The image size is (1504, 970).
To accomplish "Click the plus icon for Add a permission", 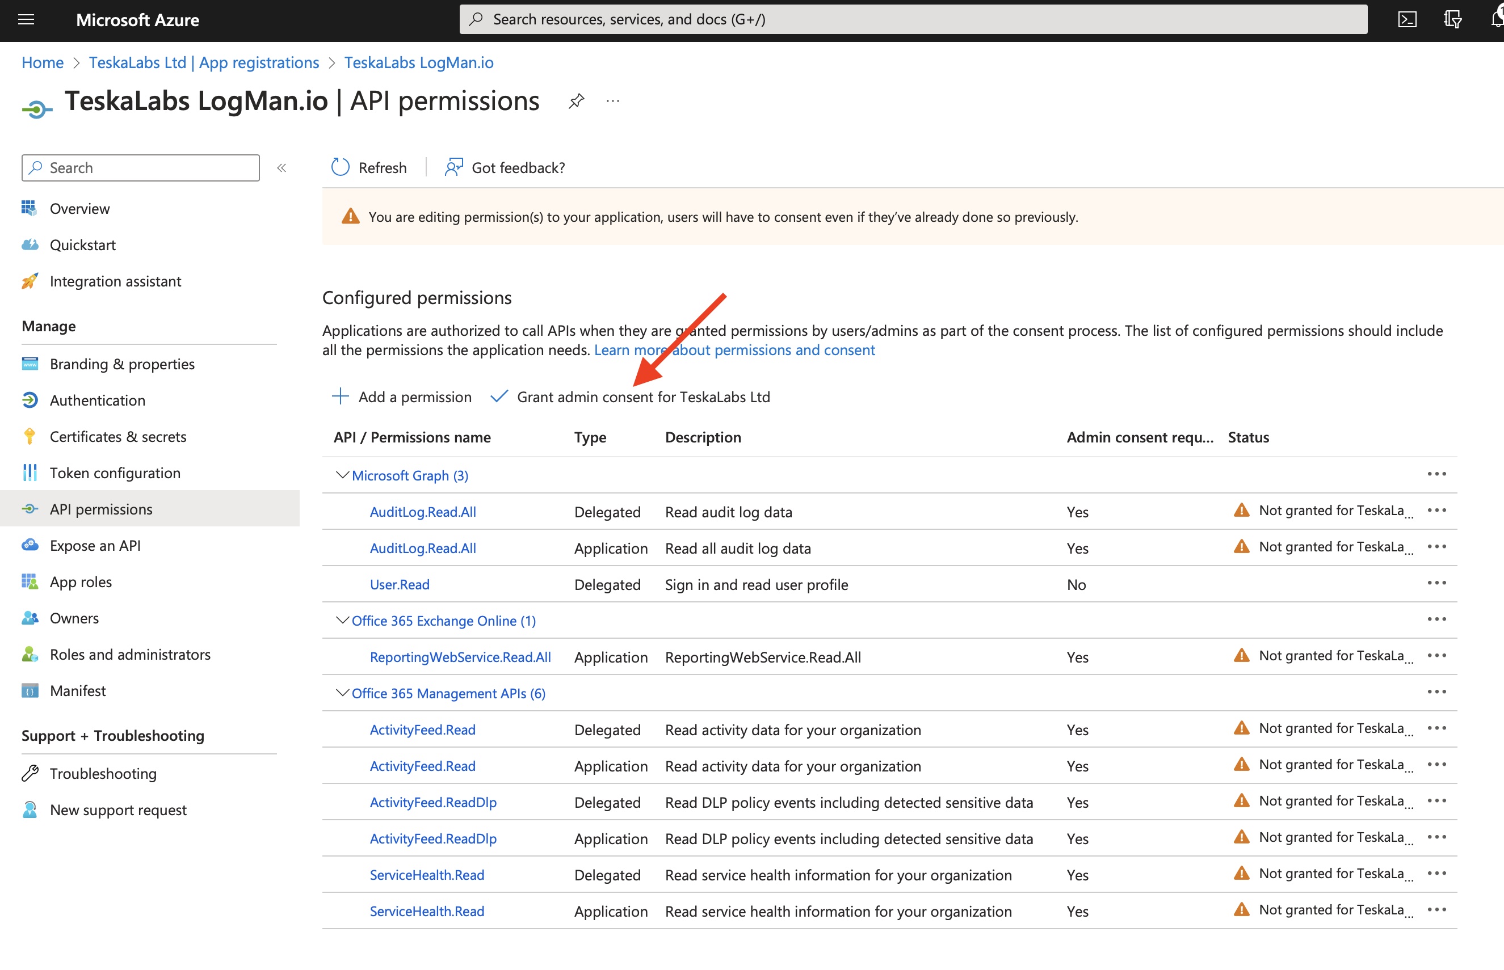I will click(340, 396).
